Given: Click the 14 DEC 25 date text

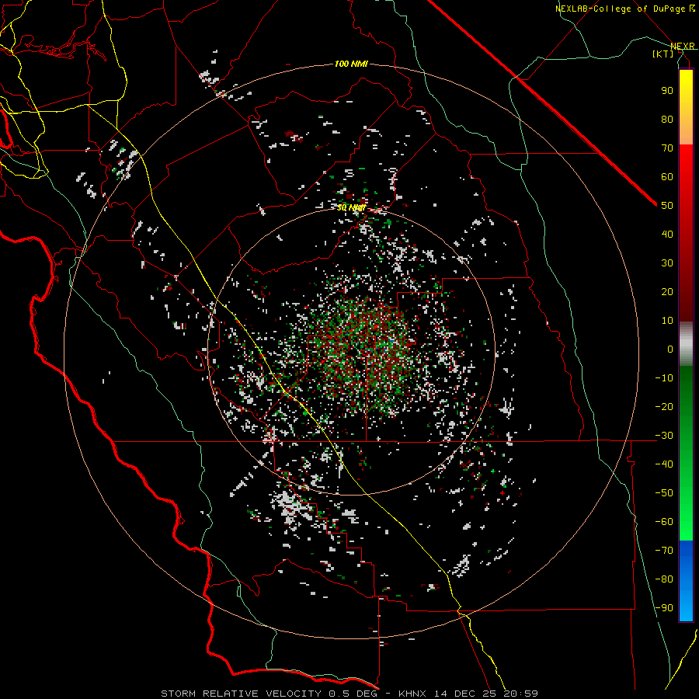Looking at the screenshot, I should pyautogui.click(x=465, y=694).
